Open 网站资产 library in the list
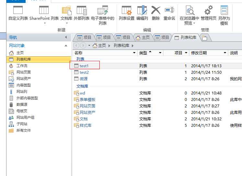The height and width of the screenshot is (176, 242). coord(87,113)
